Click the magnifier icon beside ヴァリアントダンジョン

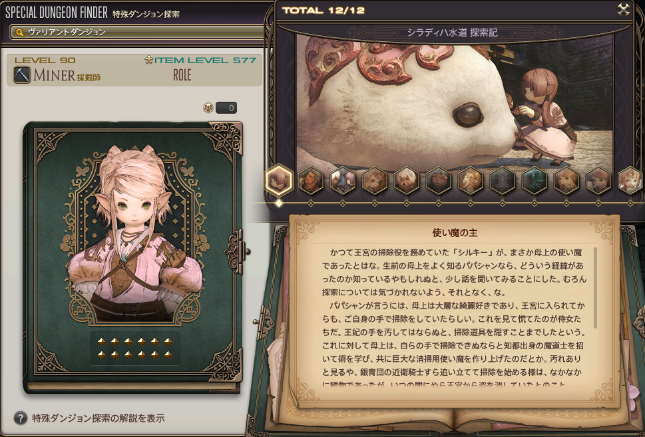click(19, 32)
